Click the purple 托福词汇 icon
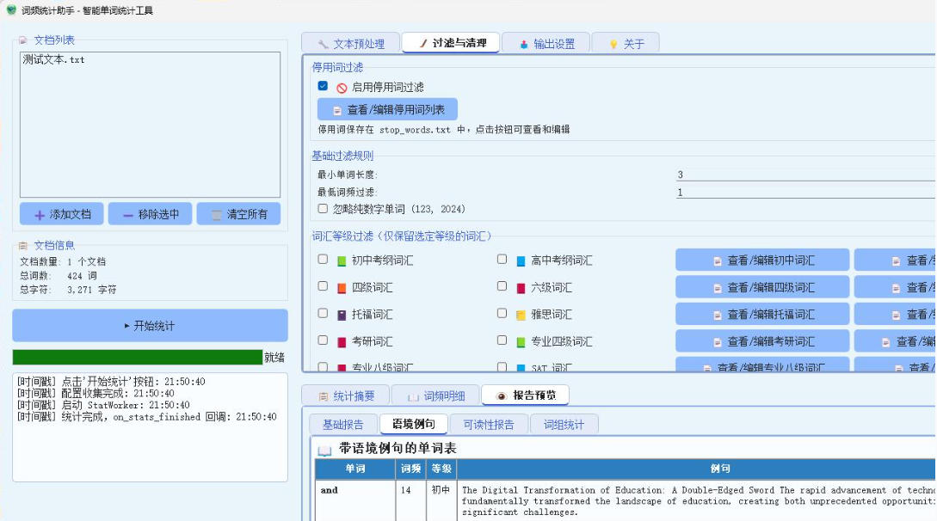The width and height of the screenshot is (937, 521). point(342,316)
